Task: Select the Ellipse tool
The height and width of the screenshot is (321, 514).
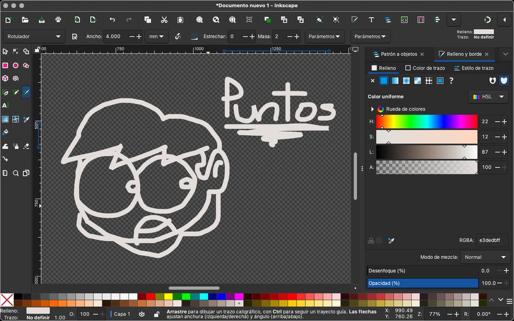Action: (x=15, y=66)
